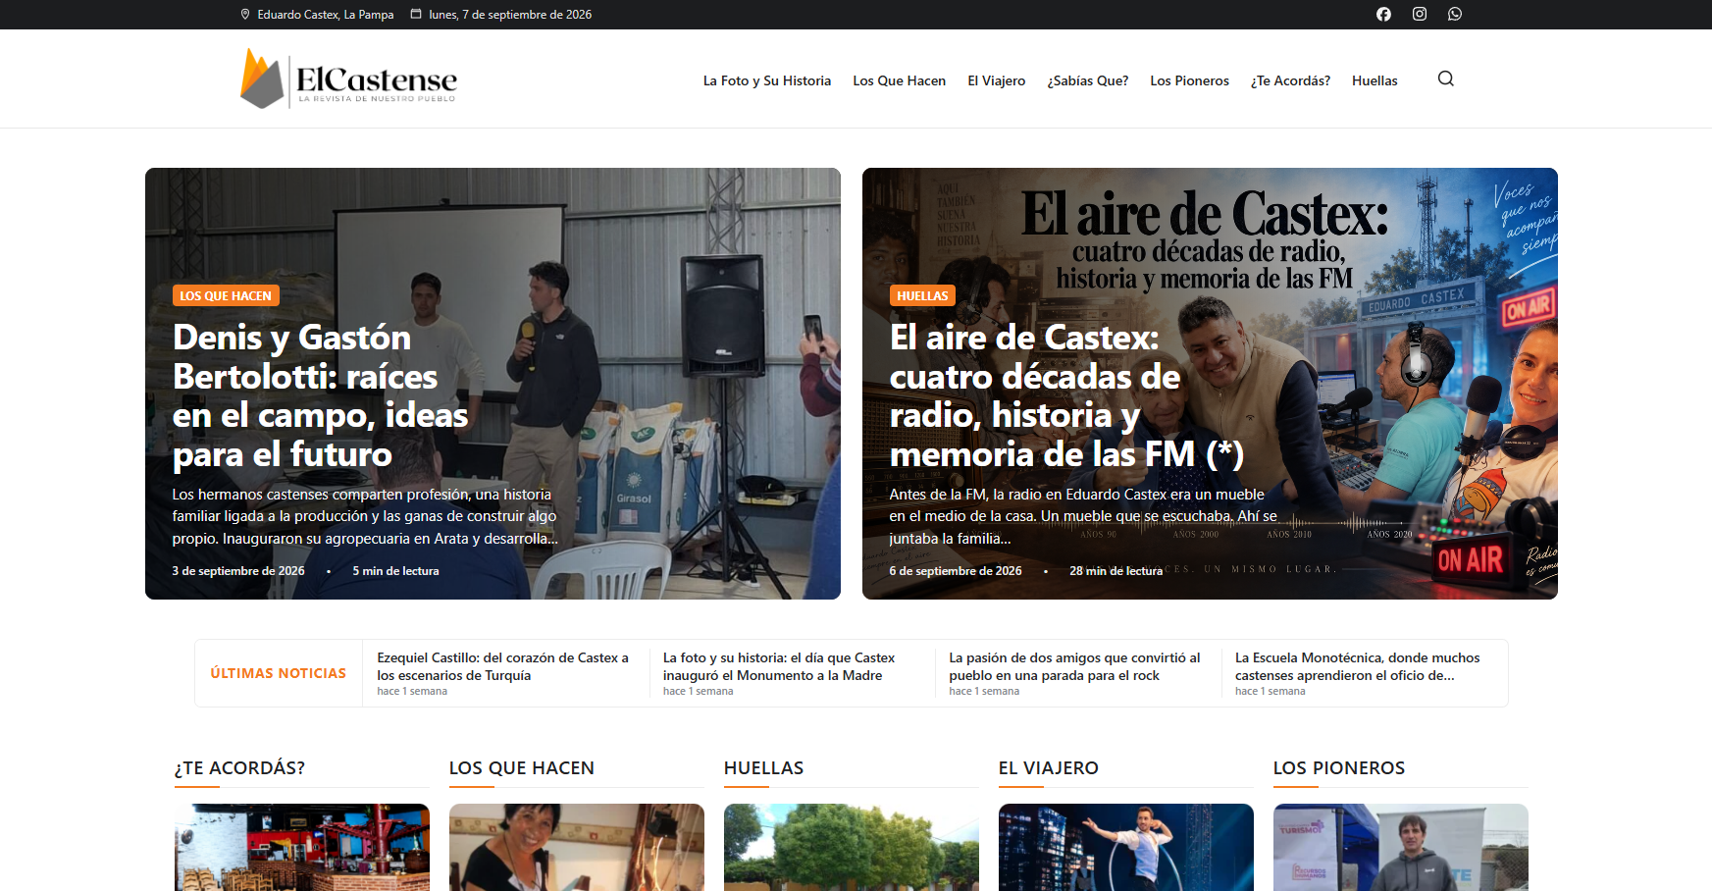This screenshot has width=1712, height=891.
Task: Read Ezequiel Castillo news item
Action: coord(505,666)
